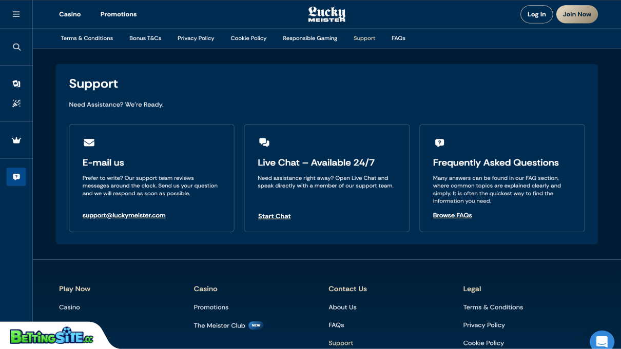This screenshot has width=621, height=349.
Task: Open the Casino top menu item
Action: click(x=70, y=14)
